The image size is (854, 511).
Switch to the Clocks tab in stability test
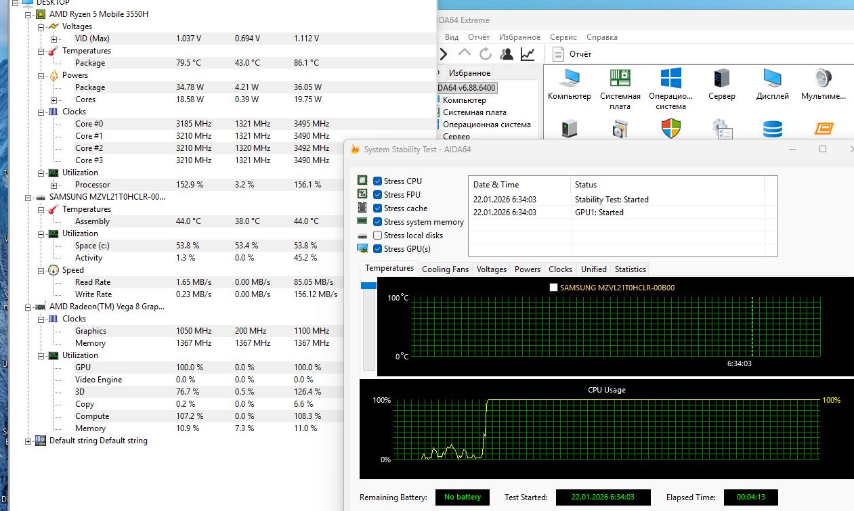tap(561, 269)
